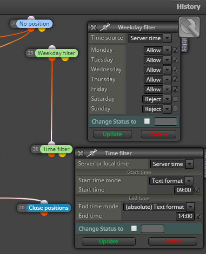Toggle the Friday checkbox
The height and width of the screenshot is (254, 206).
click(x=175, y=89)
